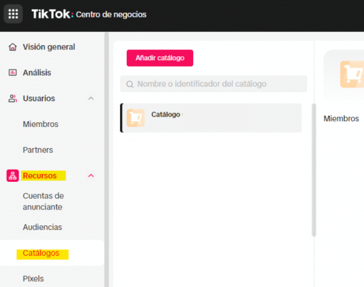Collapse the Recursos section chevron
This screenshot has width=364, height=287.
[x=91, y=176]
